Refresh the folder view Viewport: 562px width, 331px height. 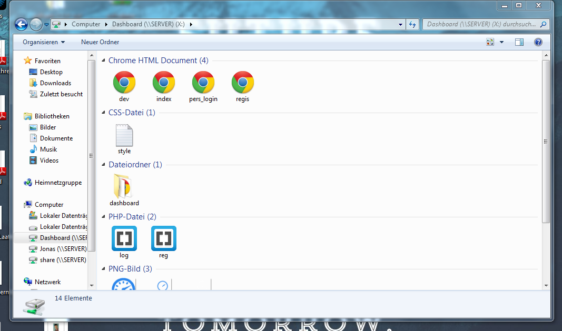(x=412, y=24)
